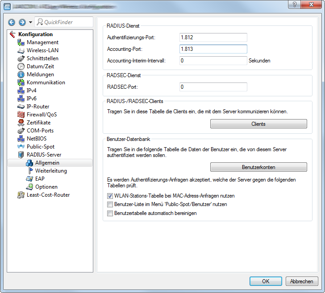
Task: Check Benutzertabelle automatisch bereinigen
Action: [x=110, y=214]
